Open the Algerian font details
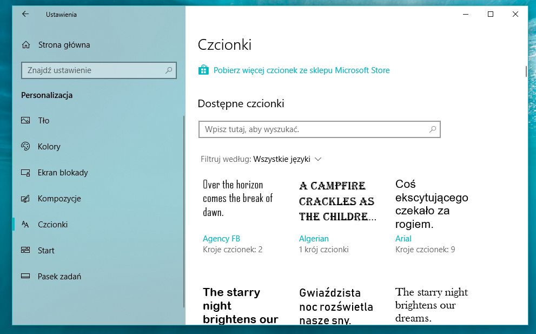536x334 pixels. pos(314,239)
